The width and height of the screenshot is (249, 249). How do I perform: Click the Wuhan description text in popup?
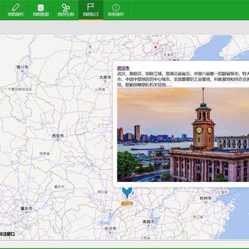(183, 79)
